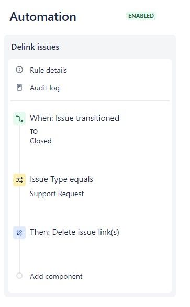Viewport: 190px width, 307px height.
Task: Click the empty circle beside Add component
Action: 19,276
